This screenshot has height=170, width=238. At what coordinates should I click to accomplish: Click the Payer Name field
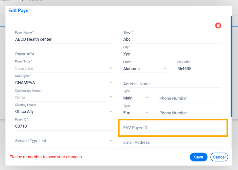pos(63,39)
